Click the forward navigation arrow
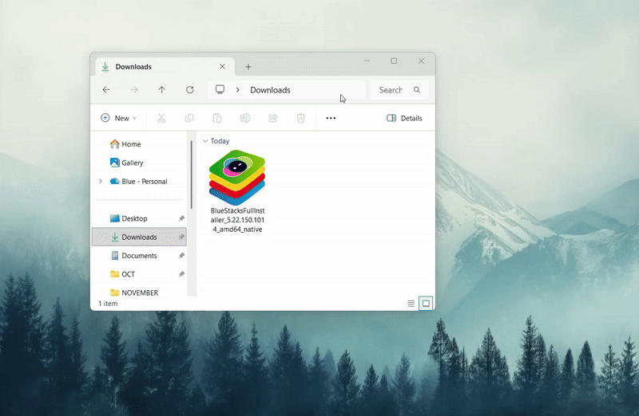The width and height of the screenshot is (639, 416). [134, 90]
